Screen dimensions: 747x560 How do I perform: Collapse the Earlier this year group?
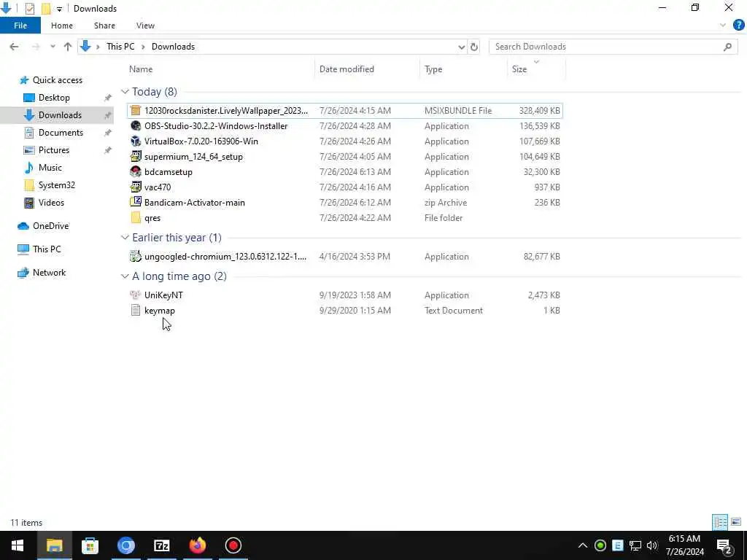[x=125, y=237]
